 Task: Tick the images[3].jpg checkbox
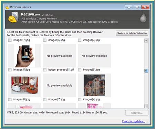point(80,40)
